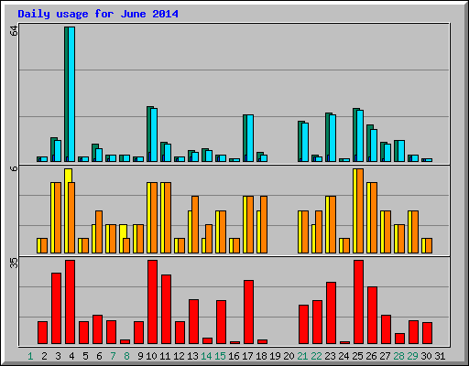Click day 31 on the x-axis
This screenshot has height=366, width=469.
click(x=440, y=356)
